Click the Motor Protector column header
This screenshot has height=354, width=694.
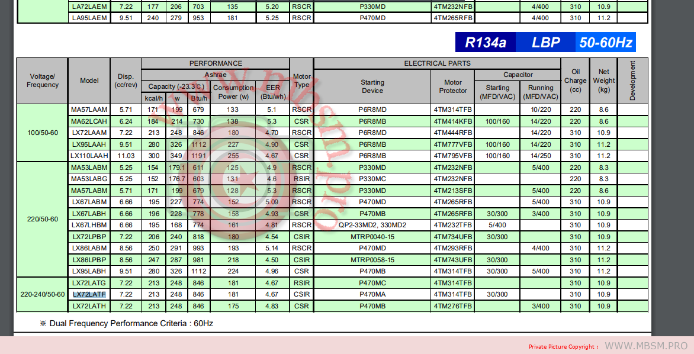(453, 86)
